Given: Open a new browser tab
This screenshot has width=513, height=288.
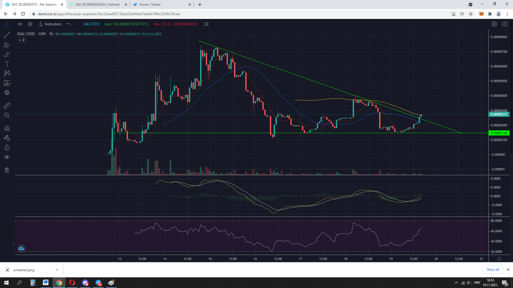Looking at the screenshot, I should pyautogui.click(x=200, y=5).
